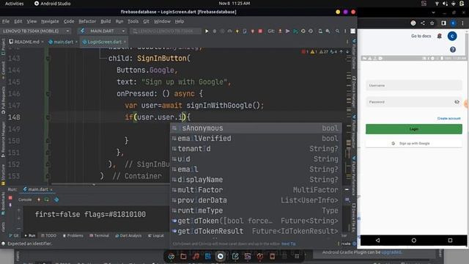The height and width of the screenshot is (264, 469).
Task: Choose displayName from the completion list
Action: 256,180
